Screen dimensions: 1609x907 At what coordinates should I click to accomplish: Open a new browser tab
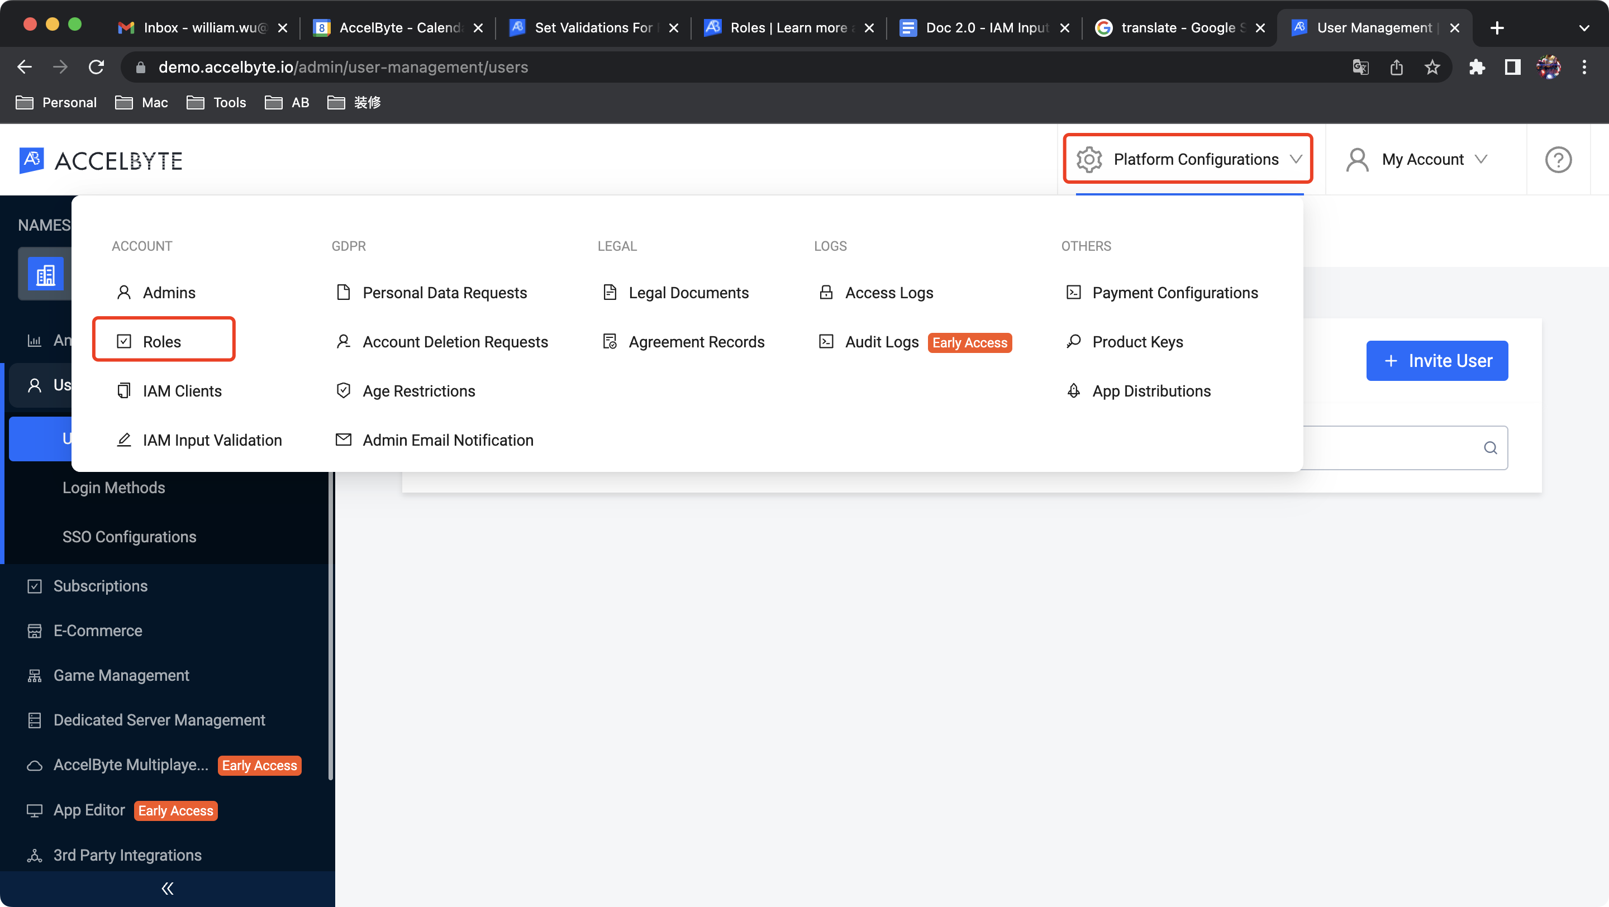coord(1497,27)
